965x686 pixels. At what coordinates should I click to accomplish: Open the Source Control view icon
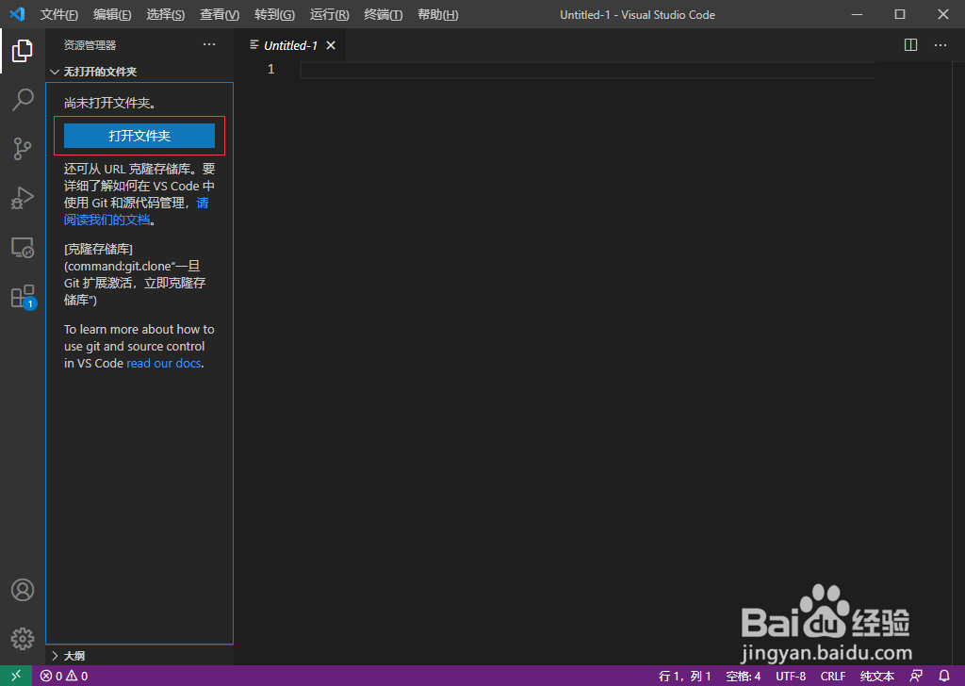pos(23,149)
